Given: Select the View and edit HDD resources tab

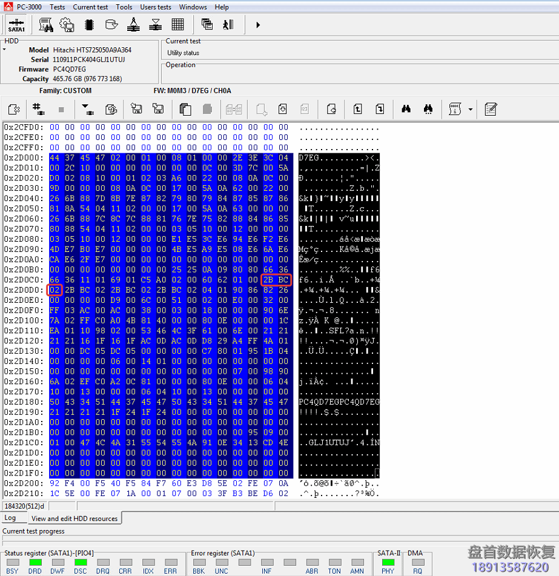Looking at the screenshot, I should tap(76, 518).
